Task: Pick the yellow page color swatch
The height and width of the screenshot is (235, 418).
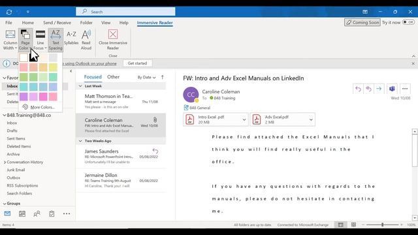Action: [53, 67]
